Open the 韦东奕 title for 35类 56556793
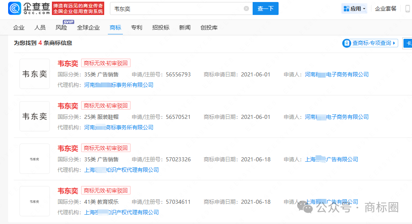Screen dimensions: 412x224 tap(68, 63)
